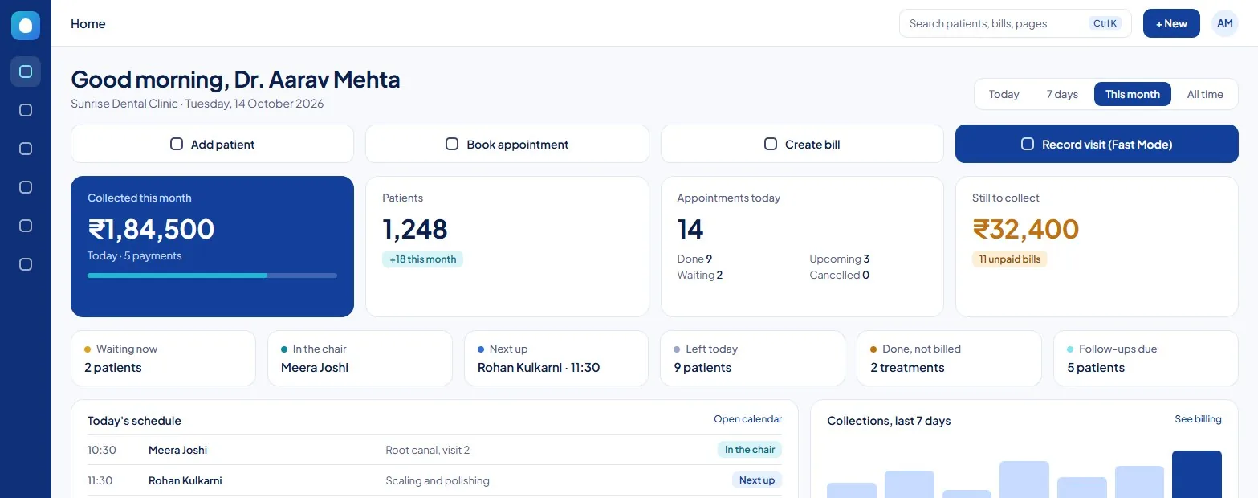Image resolution: width=1258 pixels, height=498 pixels.
Task: Click the dark blue bar in the Collections chart
Action: (x=1196, y=474)
